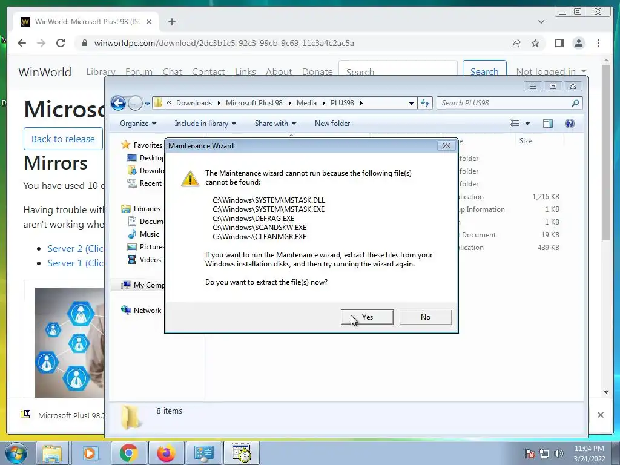The height and width of the screenshot is (465, 620).
Task: Create a New folder in Explorer
Action: point(332,124)
